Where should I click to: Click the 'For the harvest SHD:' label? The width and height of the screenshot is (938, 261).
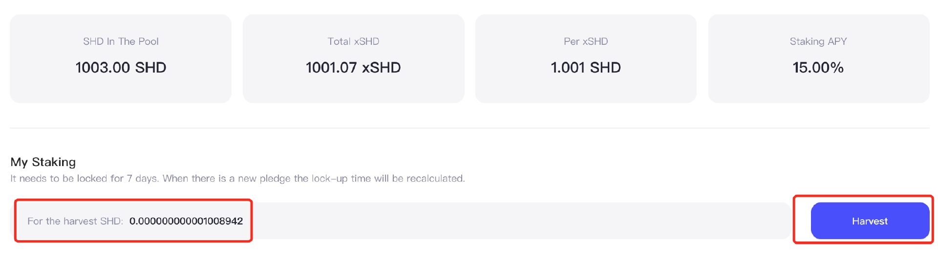click(75, 221)
